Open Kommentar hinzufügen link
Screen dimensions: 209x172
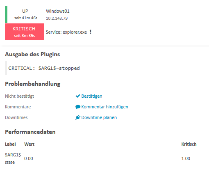tap(104, 107)
